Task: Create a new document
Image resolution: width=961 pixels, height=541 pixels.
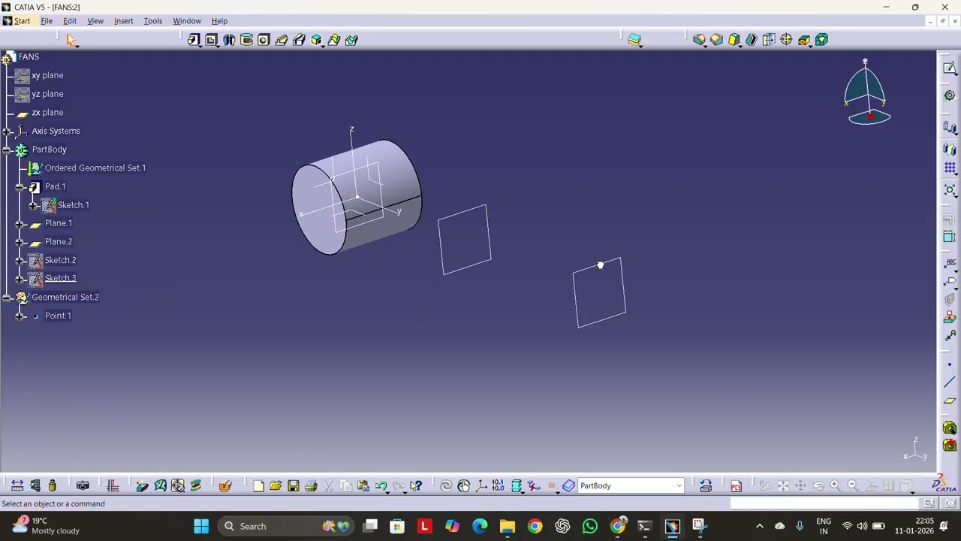Action: 258,485
